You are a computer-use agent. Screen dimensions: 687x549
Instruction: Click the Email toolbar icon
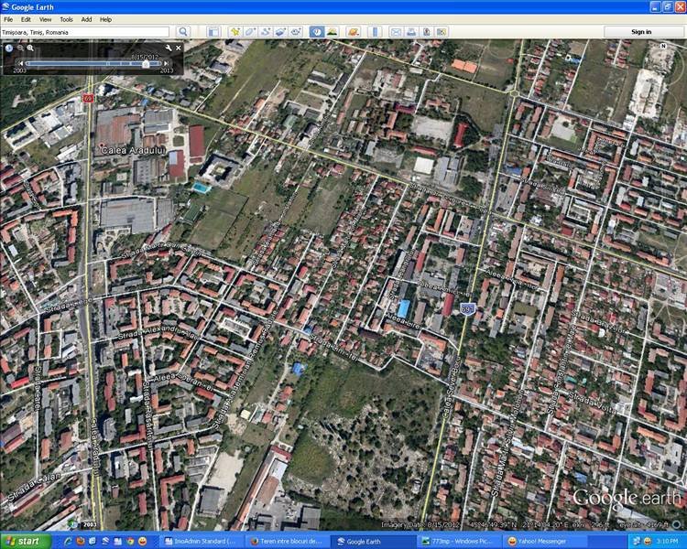[396, 32]
